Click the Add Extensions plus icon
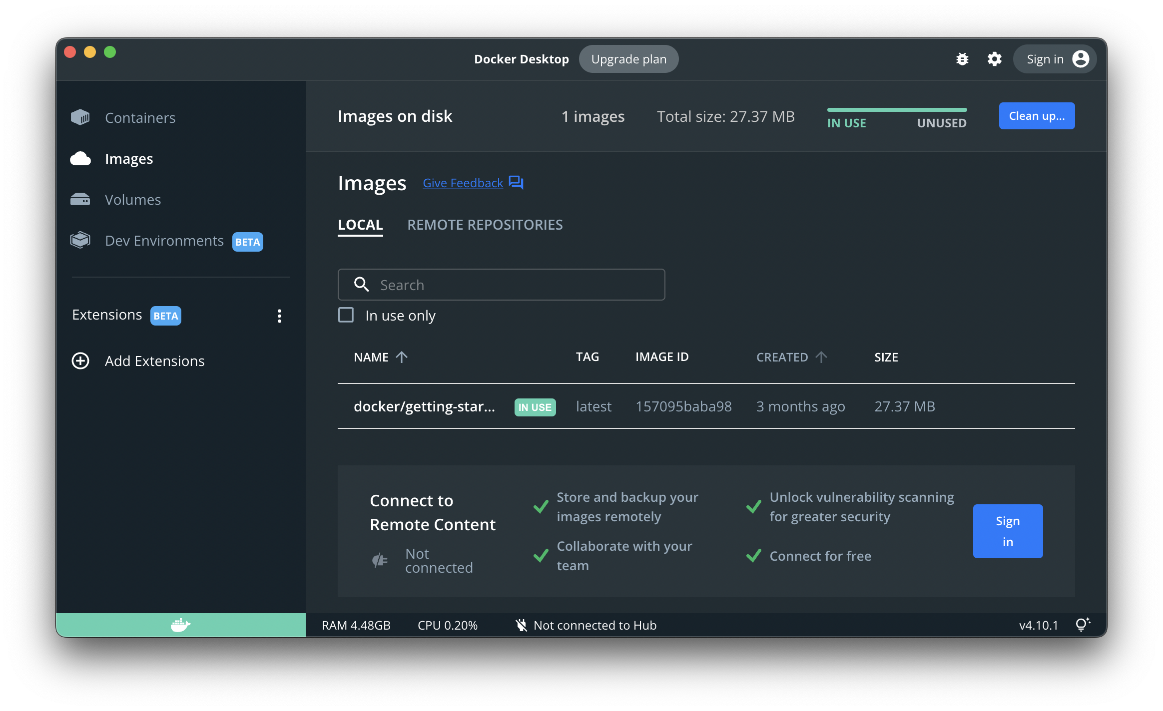The image size is (1163, 711). coord(80,361)
